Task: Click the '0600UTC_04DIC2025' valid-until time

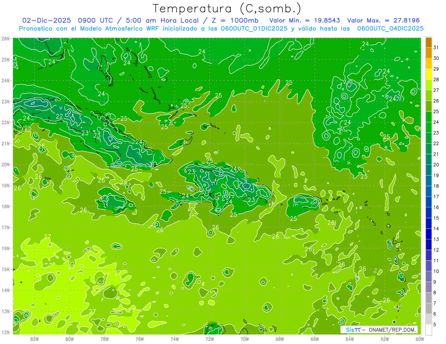Action: click(x=390, y=28)
